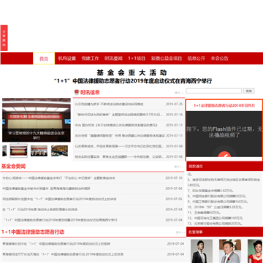Open the 更多 link of 基金会要闻 section

click(178, 167)
